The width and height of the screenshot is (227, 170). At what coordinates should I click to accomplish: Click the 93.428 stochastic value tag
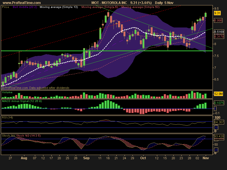pyautogui.click(x=219, y=136)
